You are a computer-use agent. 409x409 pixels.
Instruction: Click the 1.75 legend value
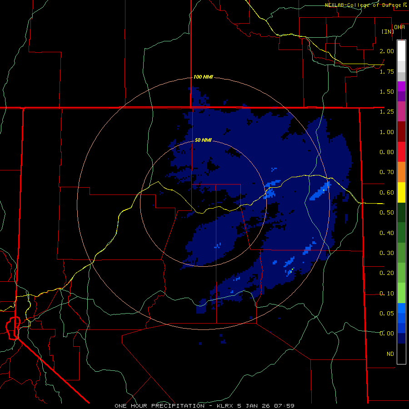click(387, 71)
